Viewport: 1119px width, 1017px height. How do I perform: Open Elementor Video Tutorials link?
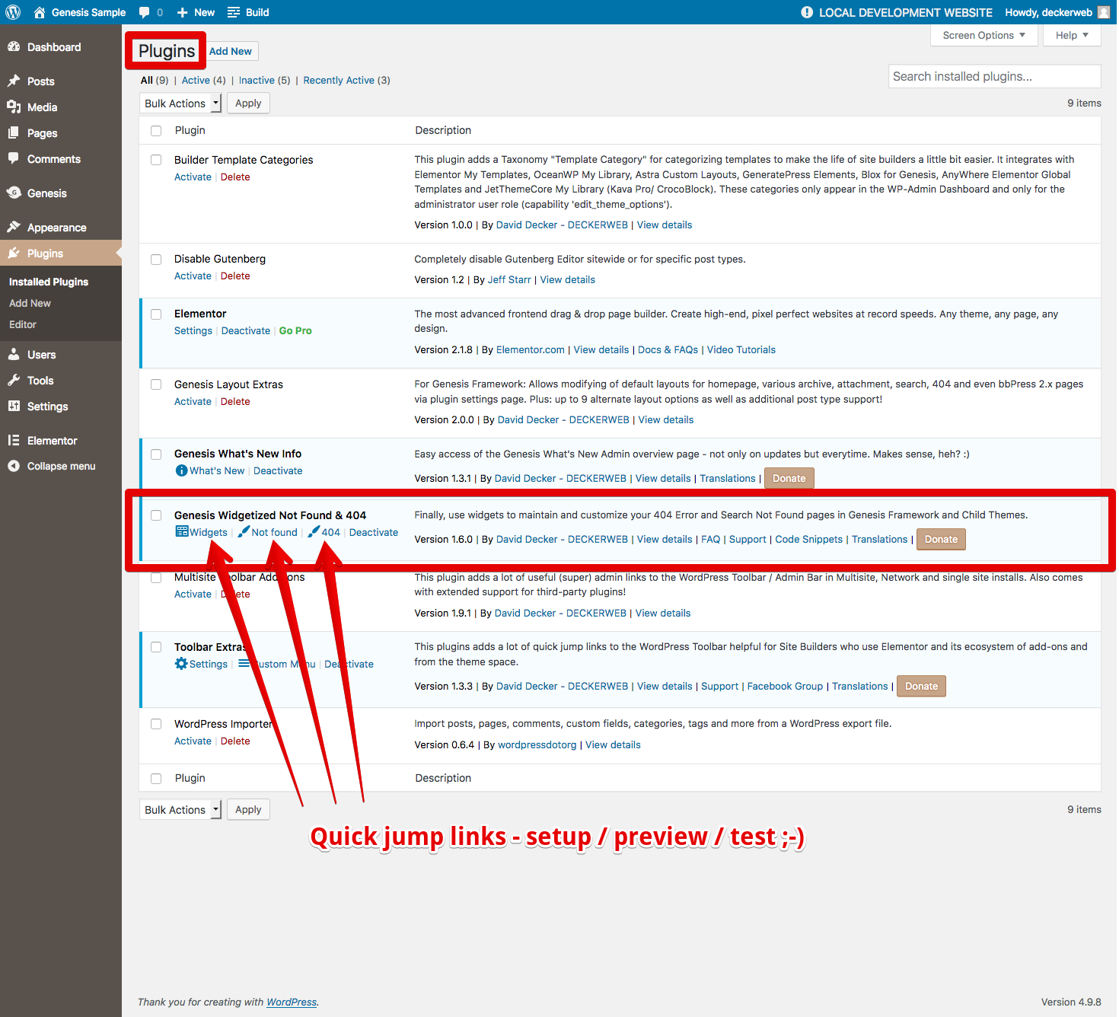[x=741, y=350]
